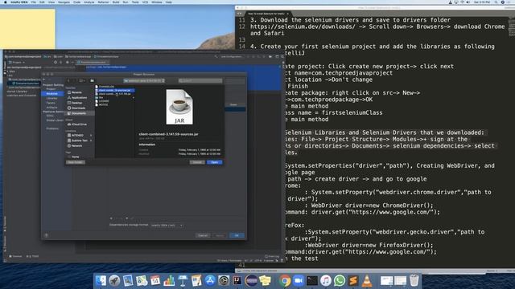
Task: Open Finder from the dock
Action: (x=101, y=281)
